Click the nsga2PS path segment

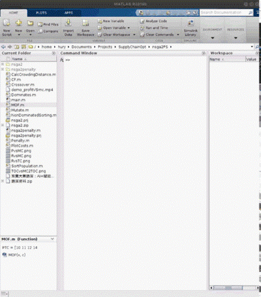[160, 47]
